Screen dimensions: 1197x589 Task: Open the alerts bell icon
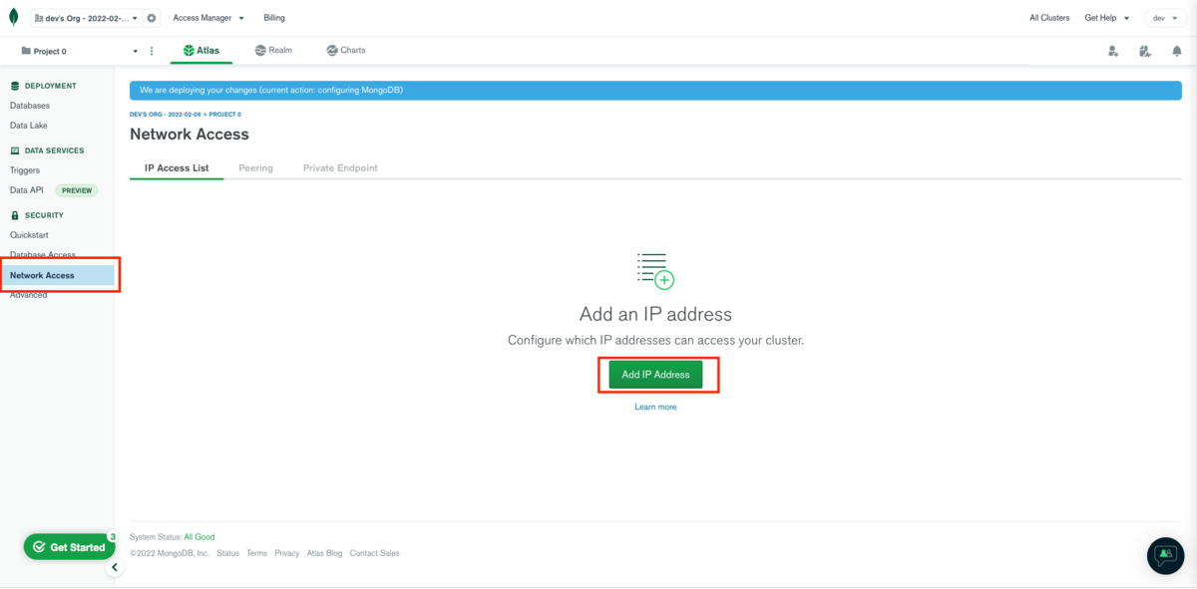click(x=1176, y=51)
